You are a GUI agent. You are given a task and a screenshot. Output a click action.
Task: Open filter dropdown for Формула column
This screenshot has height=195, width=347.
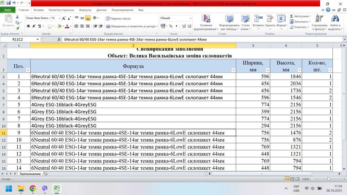[x=233, y=70]
